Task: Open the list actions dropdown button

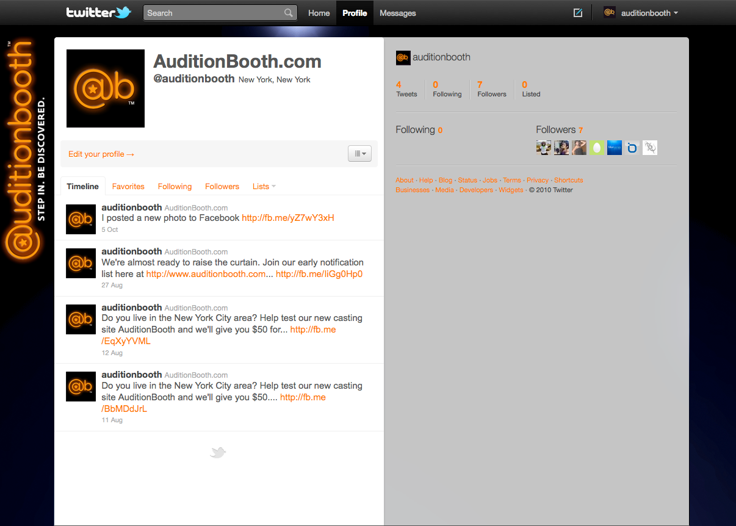Action: coord(360,154)
